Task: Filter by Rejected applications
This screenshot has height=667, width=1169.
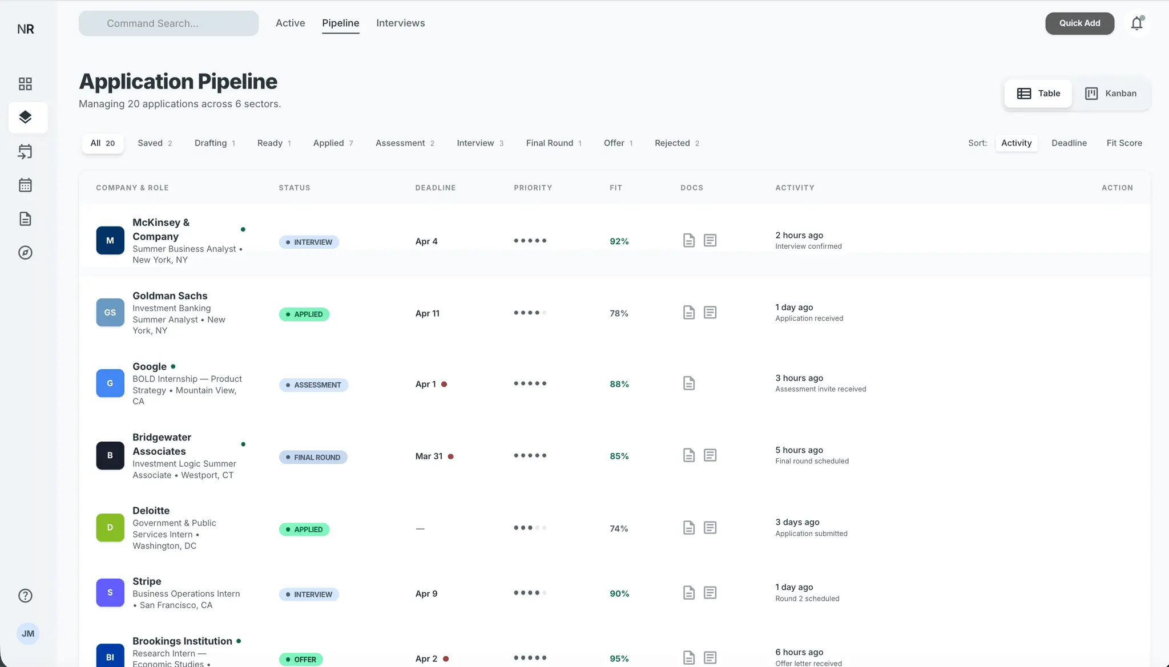Action: (x=677, y=143)
